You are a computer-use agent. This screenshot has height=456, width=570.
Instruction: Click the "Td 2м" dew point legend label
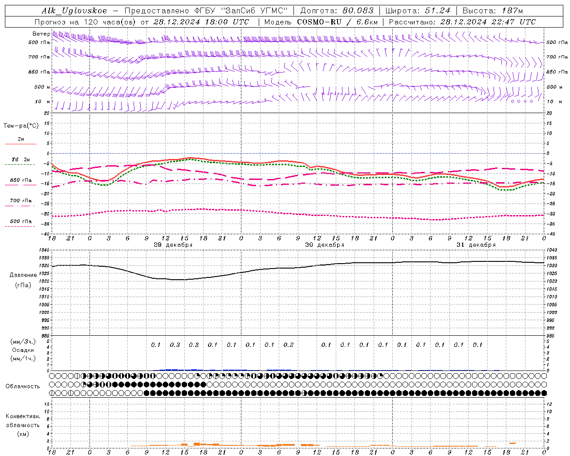pos(20,159)
